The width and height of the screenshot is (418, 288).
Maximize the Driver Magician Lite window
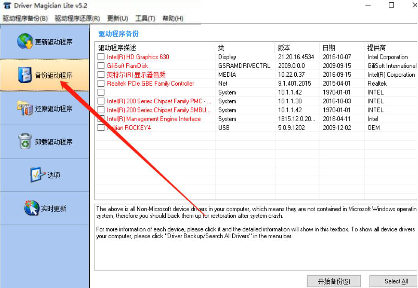[391, 5]
